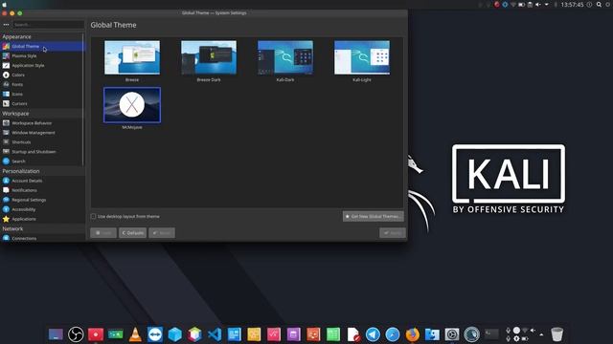Viewport: 613px width, 344px height.
Task: Open Startup and Shutdown settings
Action: (x=42, y=152)
